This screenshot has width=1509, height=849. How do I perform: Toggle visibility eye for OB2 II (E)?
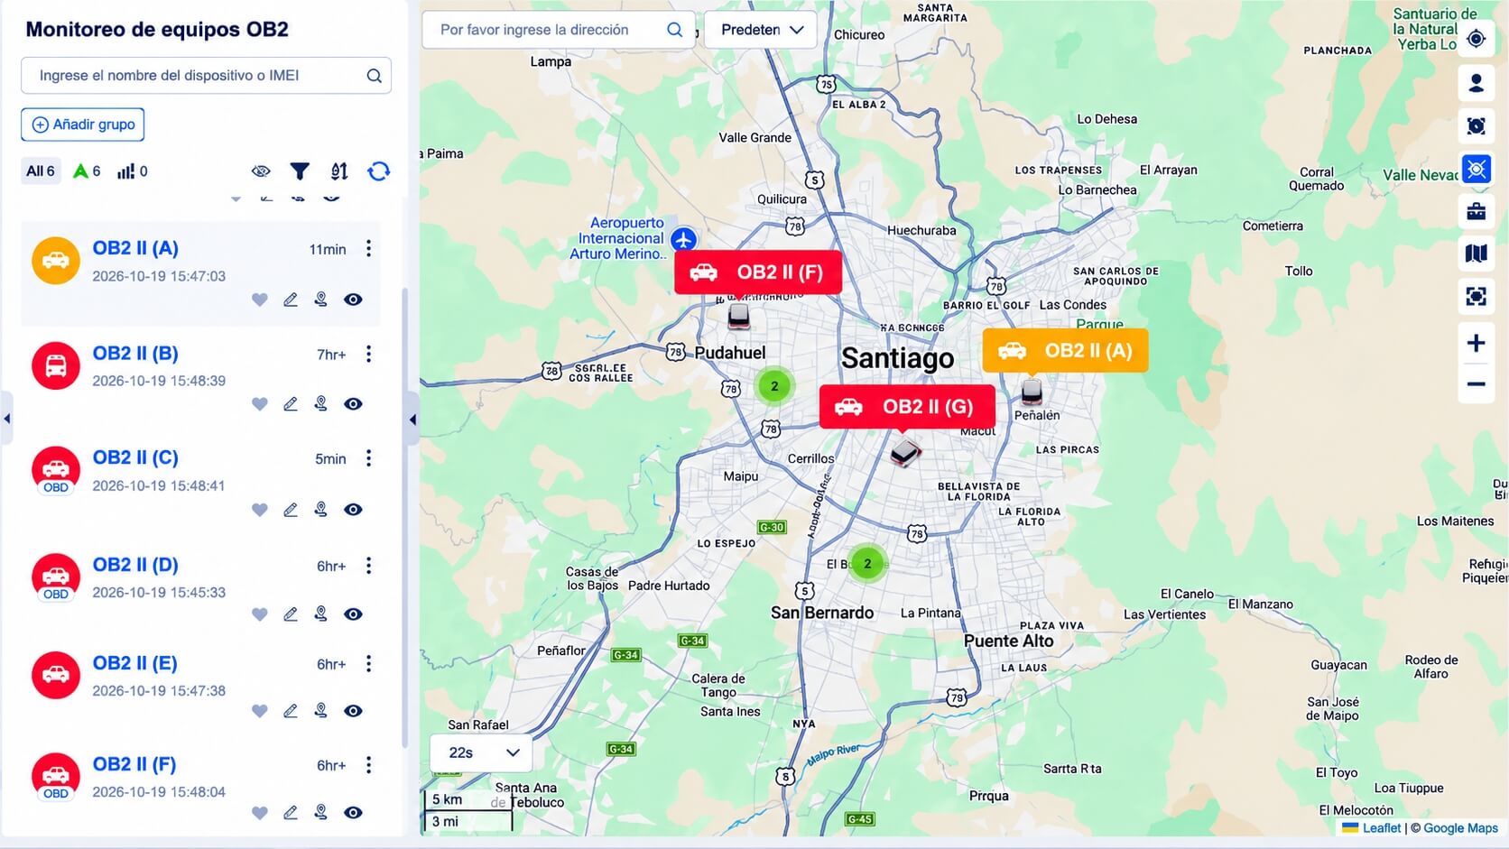[353, 711]
